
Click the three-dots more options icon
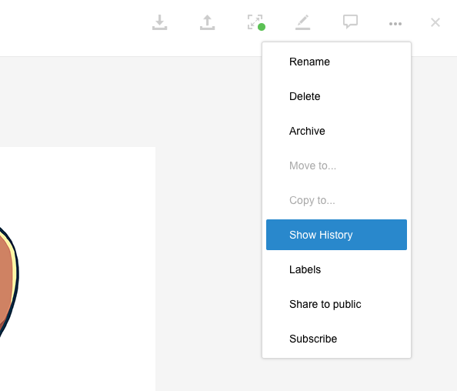[395, 24]
